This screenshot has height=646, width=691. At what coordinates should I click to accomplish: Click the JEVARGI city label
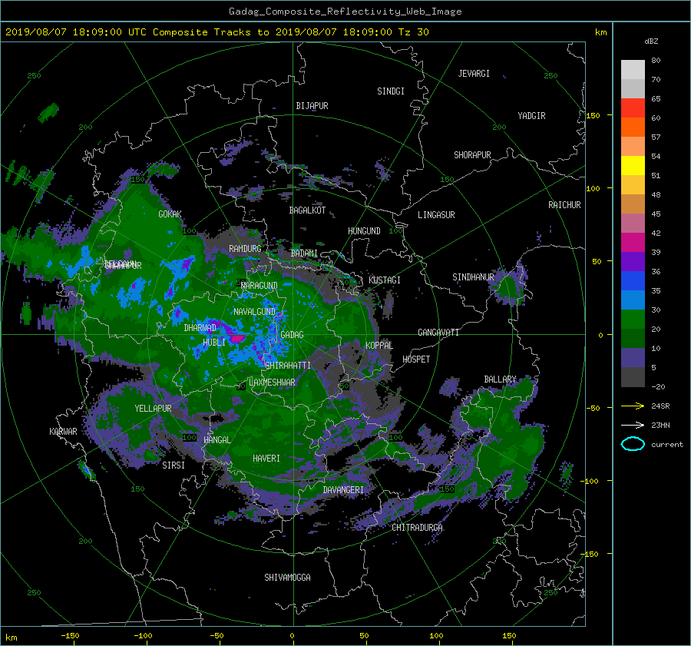click(x=474, y=73)
